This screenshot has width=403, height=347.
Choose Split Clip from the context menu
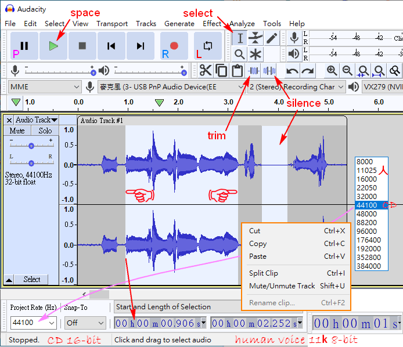tap(264, 273)
